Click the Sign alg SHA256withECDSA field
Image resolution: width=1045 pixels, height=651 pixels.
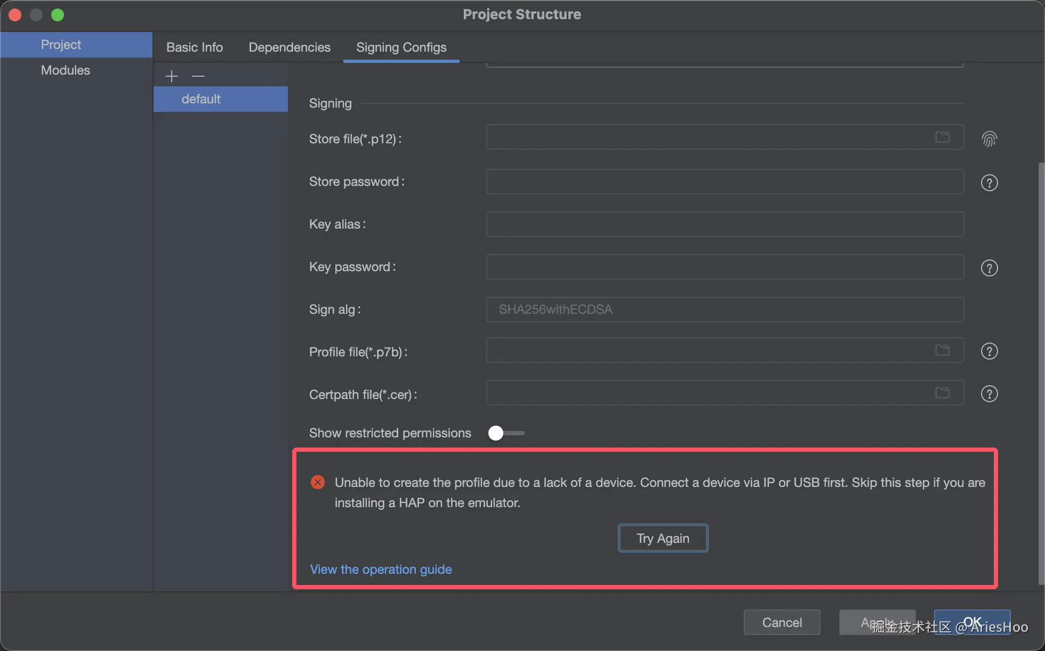point(724,310)
